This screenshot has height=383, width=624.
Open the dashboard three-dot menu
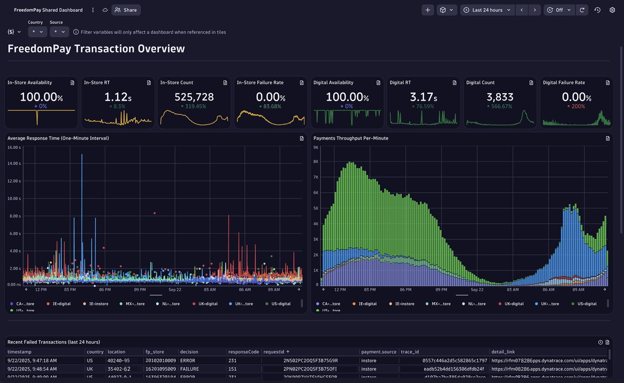(x=93, y=10)
